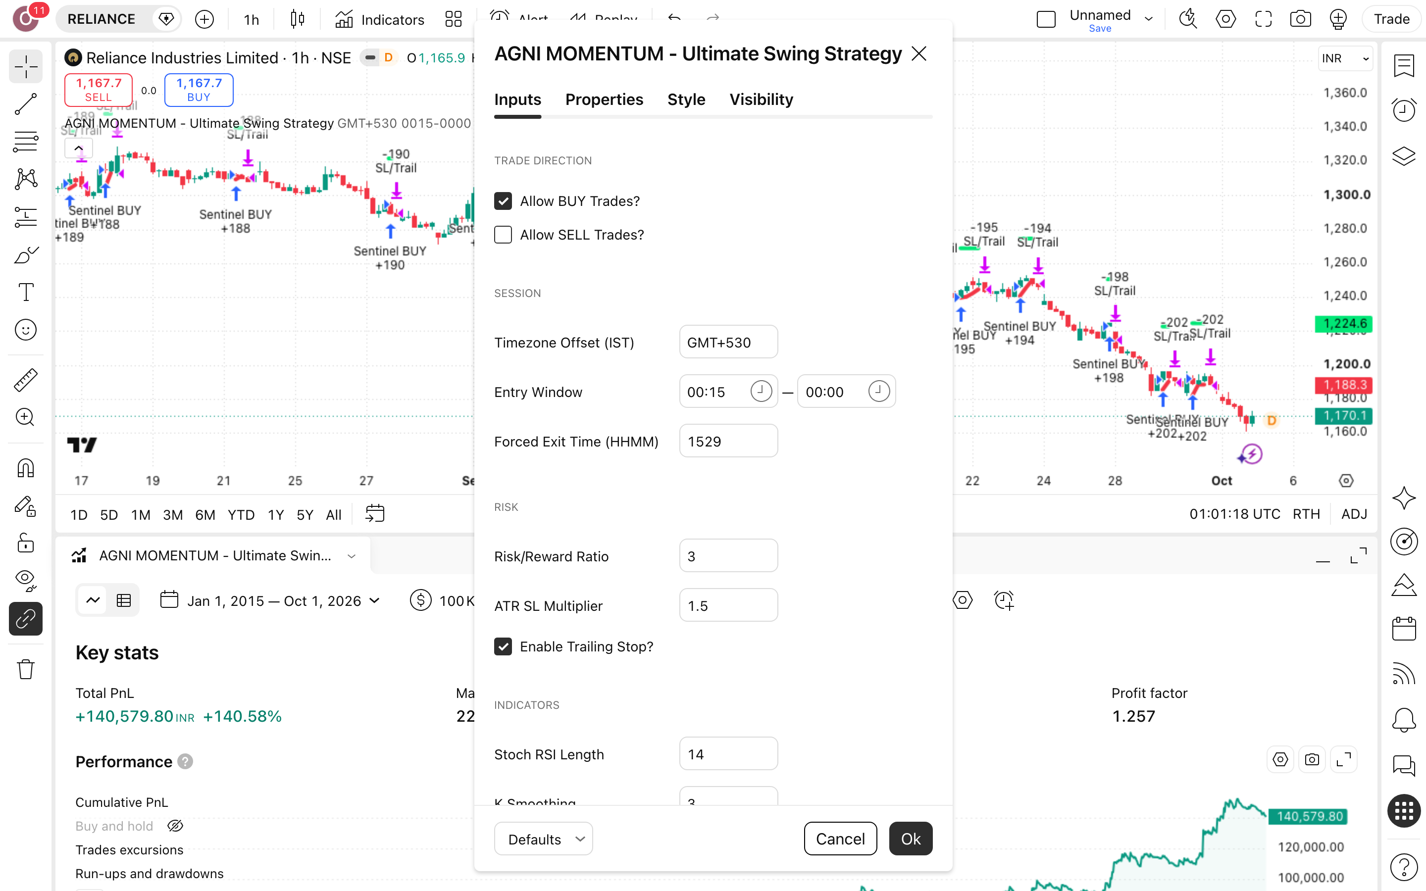The height and width of the screenshot is (891, 1426).
Task: Open the Visibility tab
Action: coord(761,99)
